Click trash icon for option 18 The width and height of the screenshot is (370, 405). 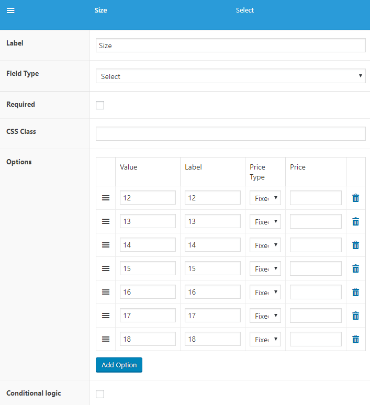coord(355,339)
